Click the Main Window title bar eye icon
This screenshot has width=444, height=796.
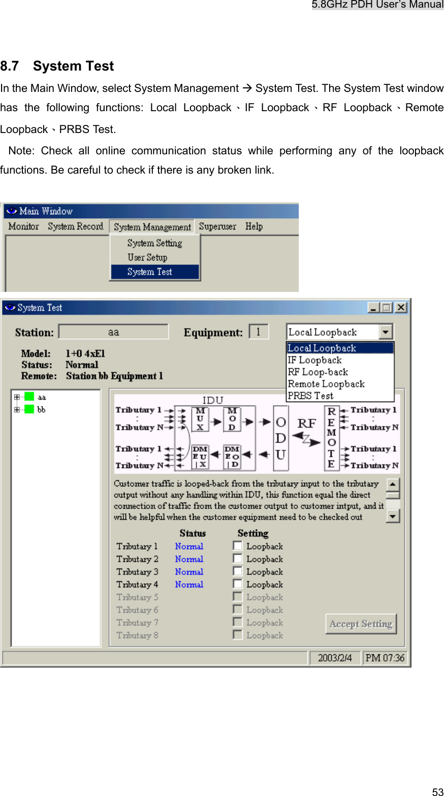11,211
